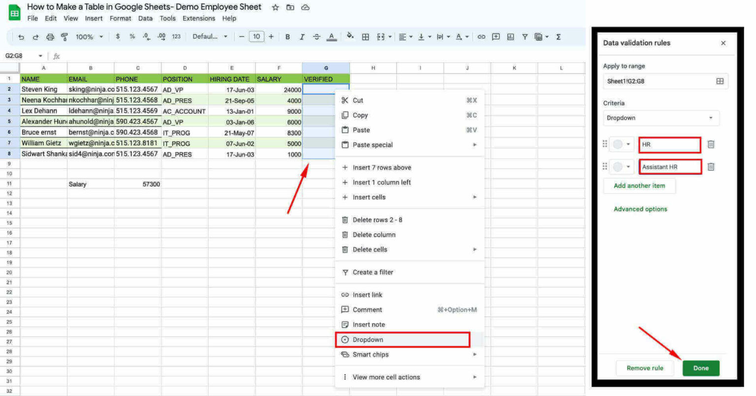Open the Functions (Σ) menu
The width and height of the screenshot is (756, 396).
point(558,36)
